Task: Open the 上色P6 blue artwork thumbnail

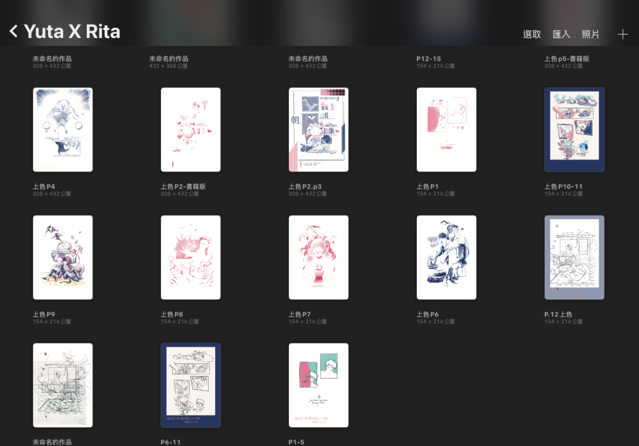Action: 447,258
